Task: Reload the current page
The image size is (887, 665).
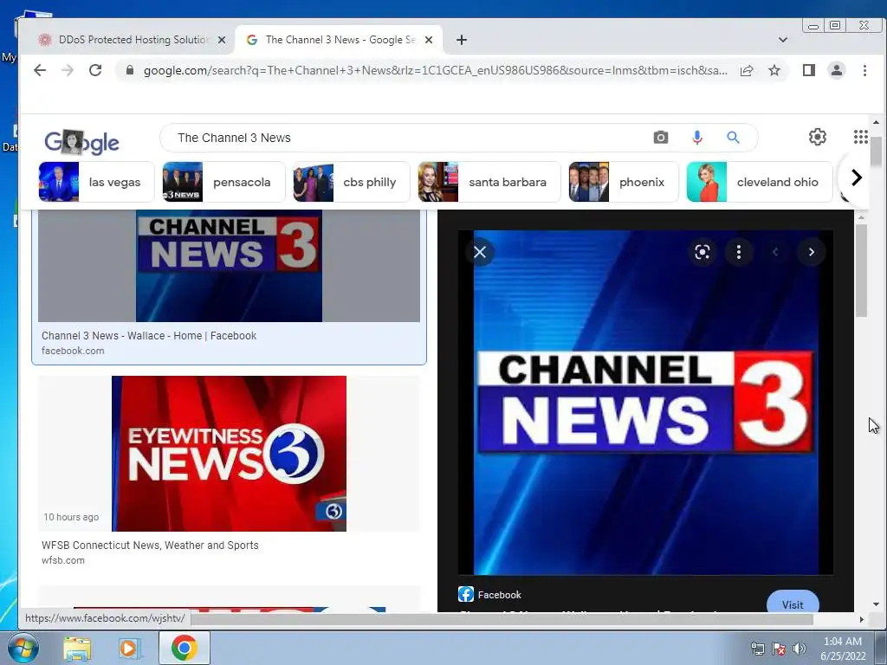Action: (95, 70)
